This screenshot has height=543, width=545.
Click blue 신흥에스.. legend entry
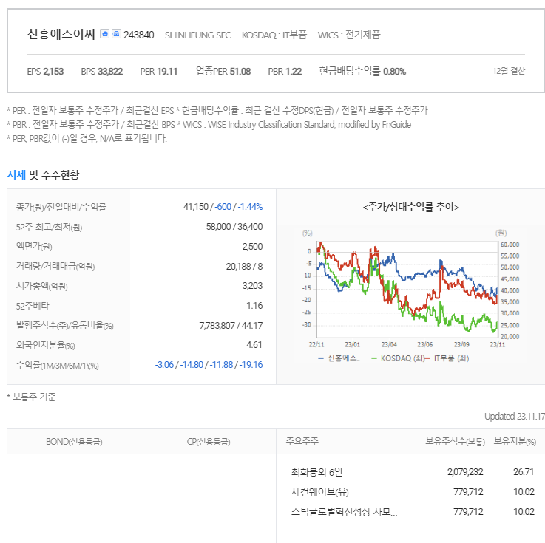point(339,358)
